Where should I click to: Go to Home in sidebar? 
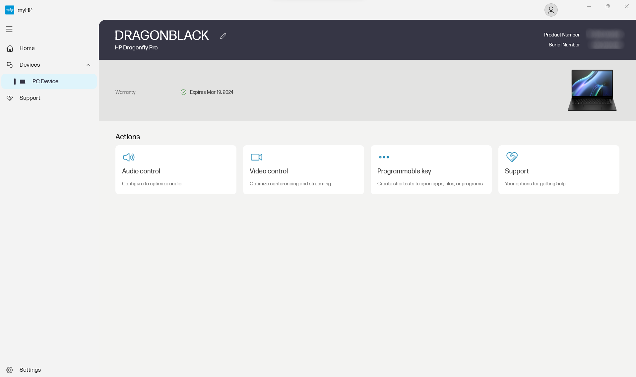point(49,48)
